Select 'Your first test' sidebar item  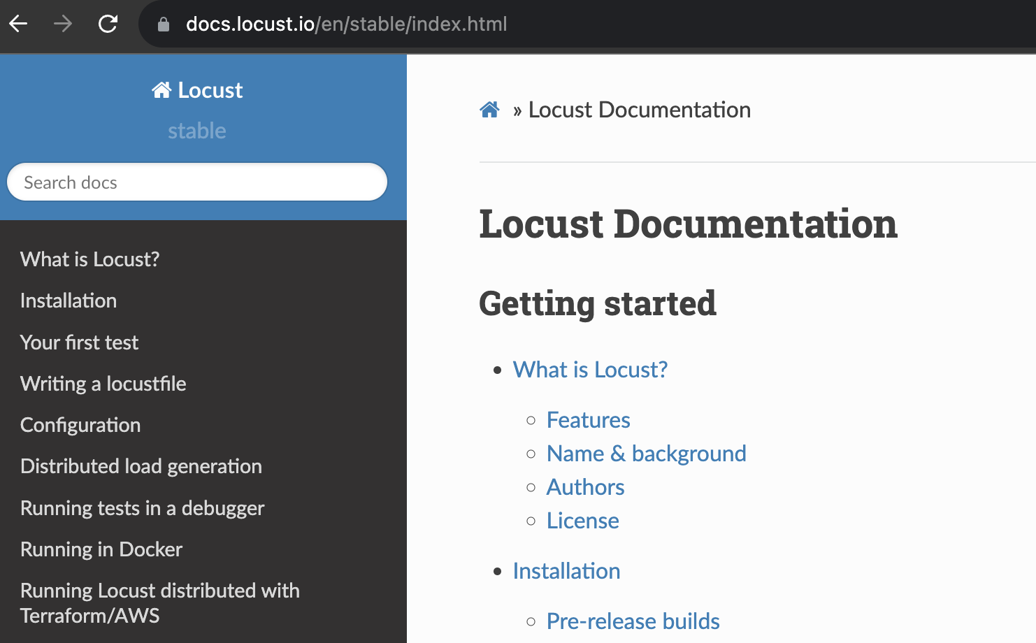pyautogui.click(x=79, y=342)
